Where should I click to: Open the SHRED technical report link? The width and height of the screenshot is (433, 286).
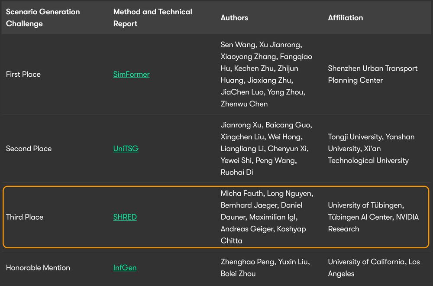click(125, 217)
